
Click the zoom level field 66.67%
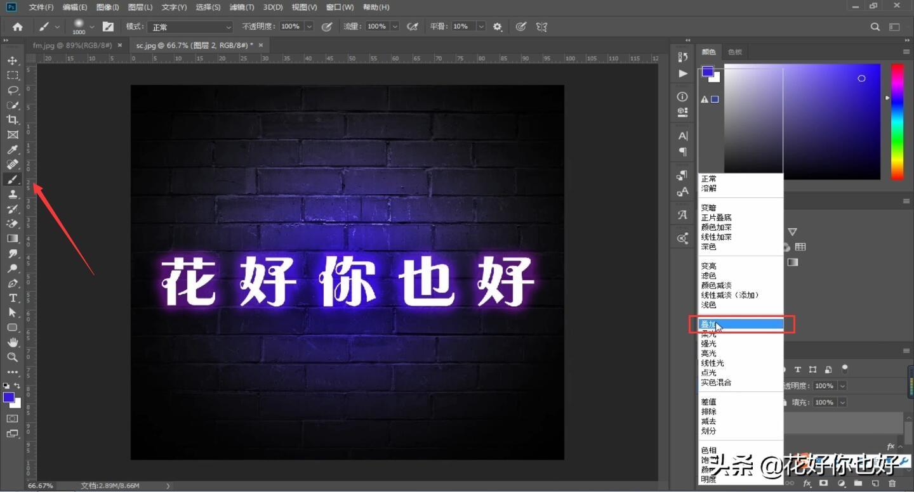[41, 486]
